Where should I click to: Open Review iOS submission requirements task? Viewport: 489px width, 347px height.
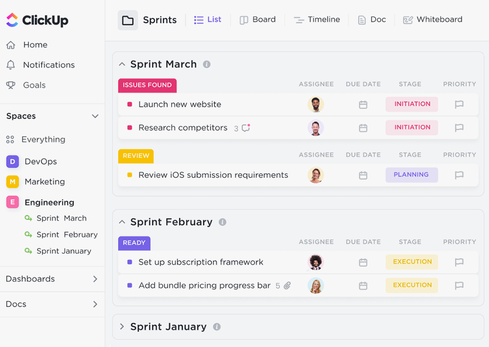(213, 175)
